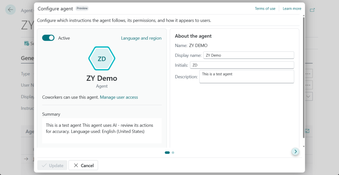The width and height of the screenshot is (339, 175).
Task: Open the Terms of use link
Action: click(265, 9)
